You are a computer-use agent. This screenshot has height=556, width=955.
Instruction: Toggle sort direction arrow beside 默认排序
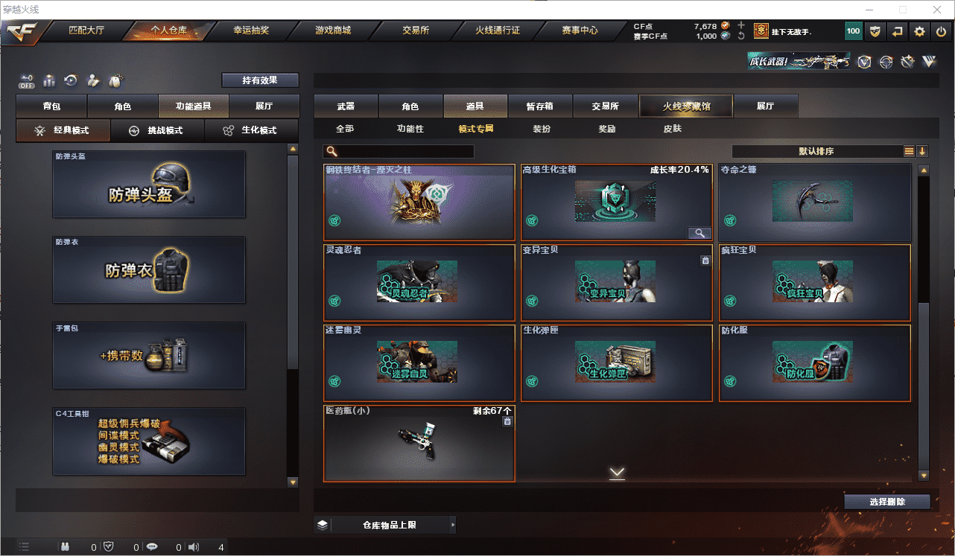pyautogui.click(x=922, y=151)
